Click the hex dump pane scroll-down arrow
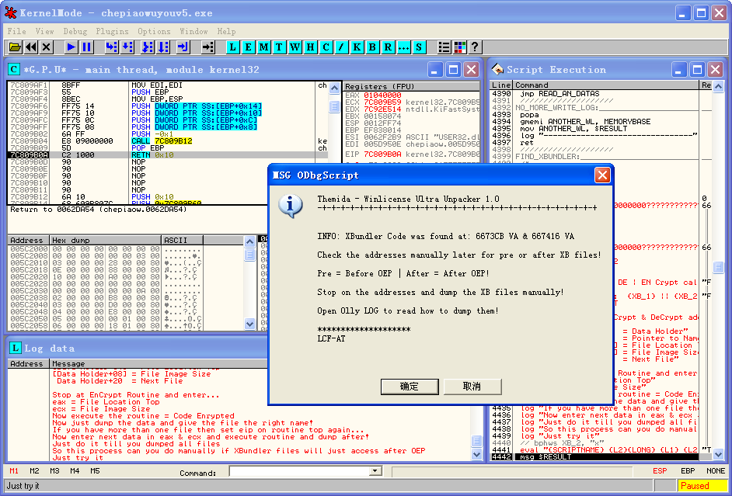This screenshot has width=732, height=496. click(x=249, y=324)
